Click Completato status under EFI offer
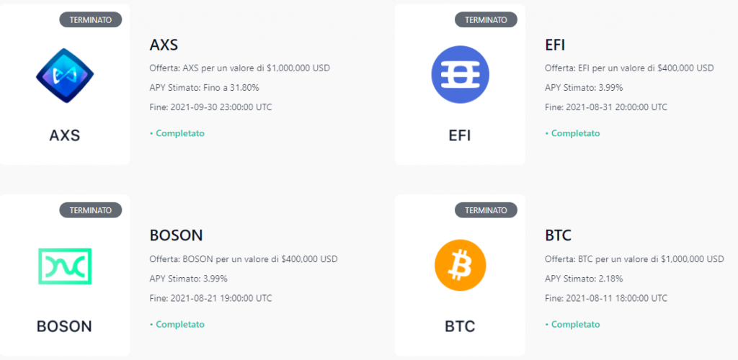 click(x=572, y=133)
